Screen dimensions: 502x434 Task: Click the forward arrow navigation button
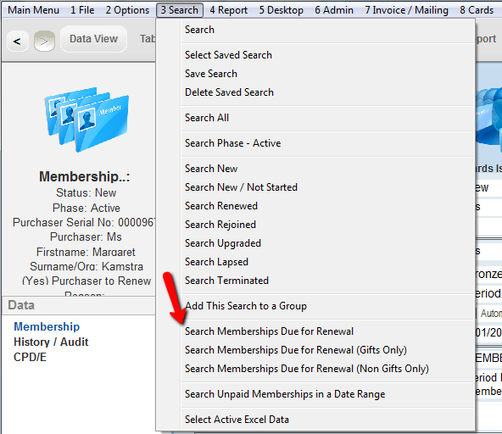coord(44,41)
